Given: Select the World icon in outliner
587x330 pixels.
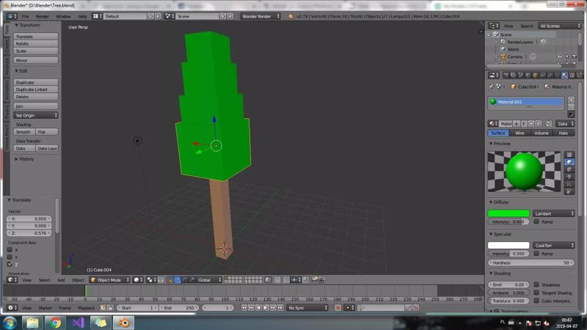Looking at the screenshot, I should [503, 49].
